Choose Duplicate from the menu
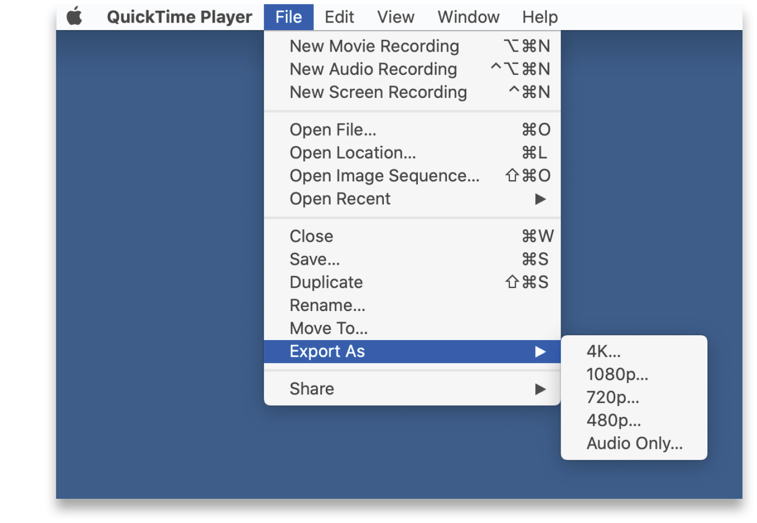 click(x=412, y=282)
